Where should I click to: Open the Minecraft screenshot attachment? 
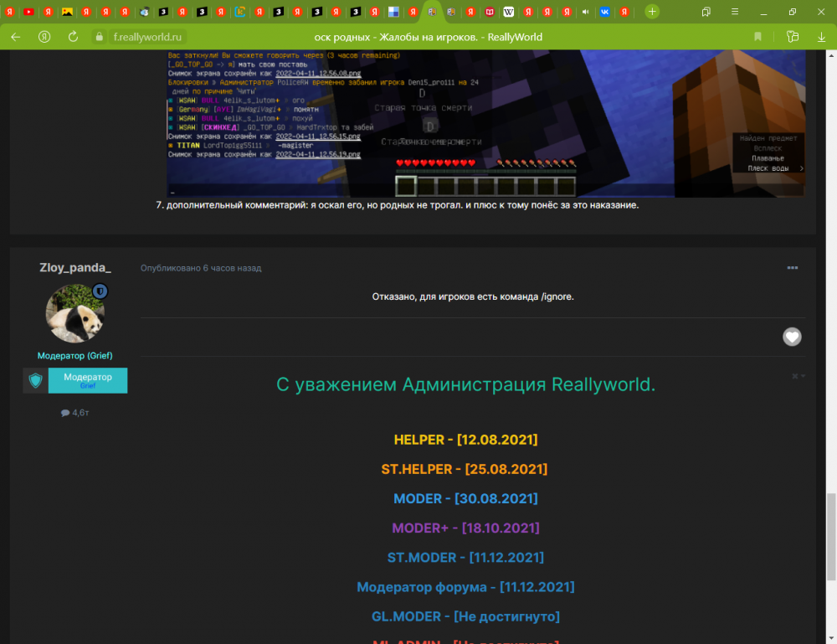click(485, 124)
